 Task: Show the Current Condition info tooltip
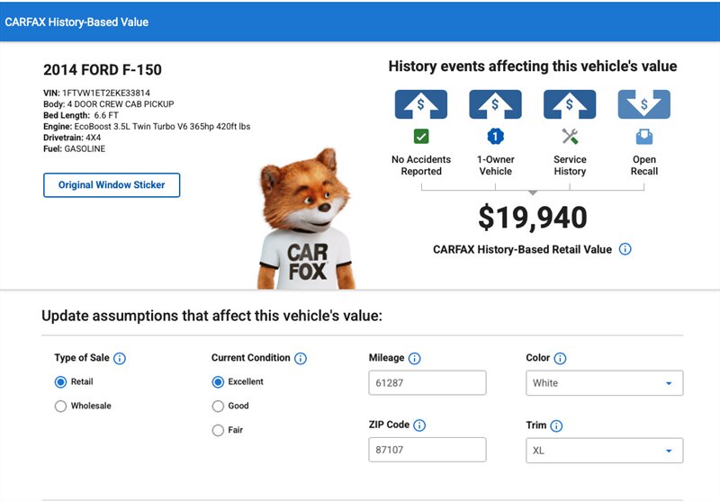301,358
